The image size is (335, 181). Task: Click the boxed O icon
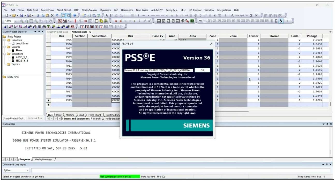87,27
